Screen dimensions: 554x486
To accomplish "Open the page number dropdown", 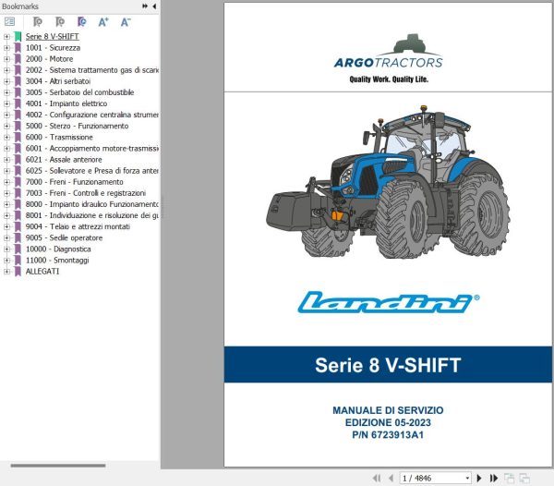I will pos(467,479).
